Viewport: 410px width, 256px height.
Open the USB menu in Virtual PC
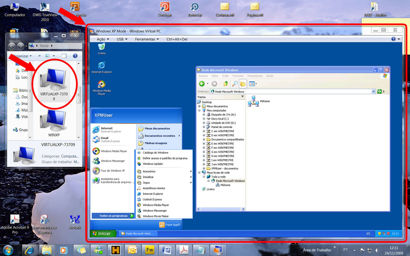tap(122, 39)
